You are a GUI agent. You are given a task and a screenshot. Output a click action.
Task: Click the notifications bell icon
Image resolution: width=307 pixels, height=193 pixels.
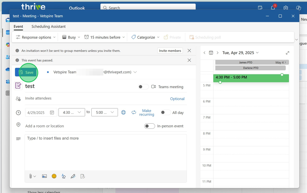click(273, 8)
